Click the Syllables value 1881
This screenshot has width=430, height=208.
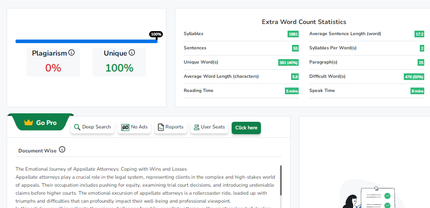click(x=293, y=34)
